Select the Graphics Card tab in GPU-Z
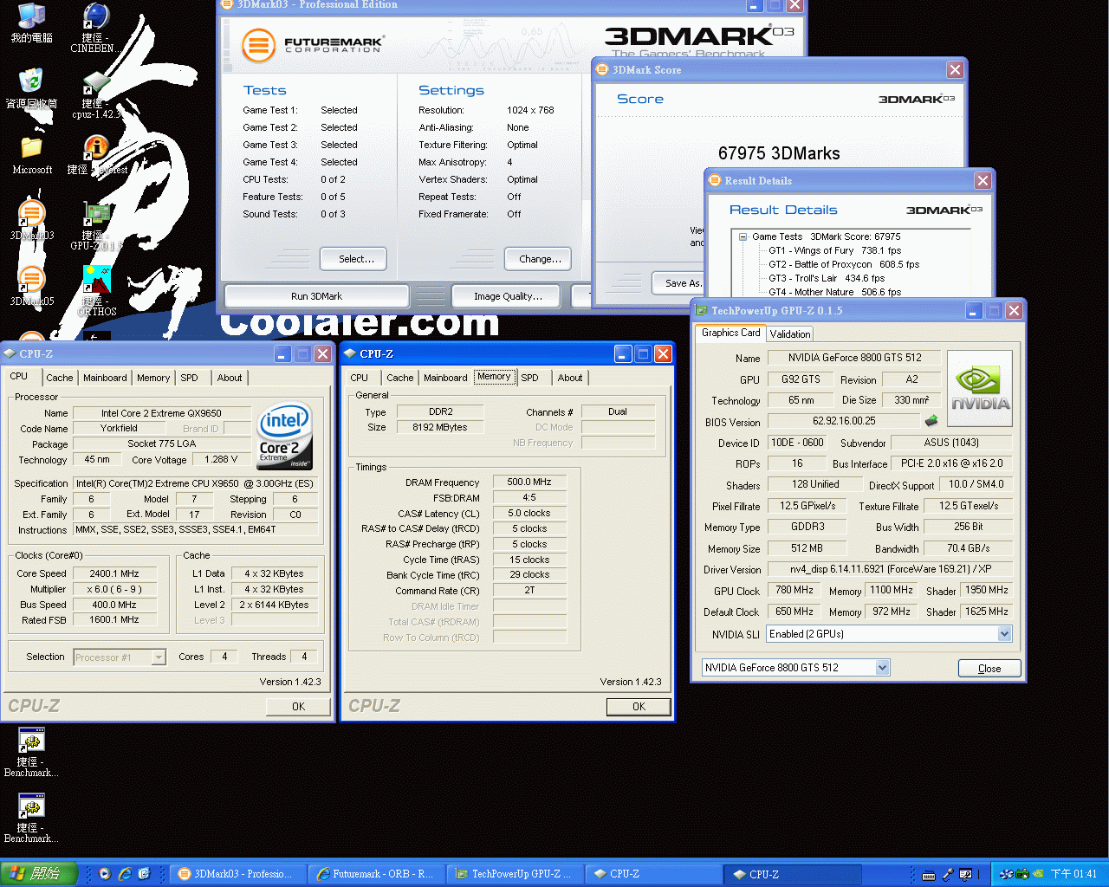The height and width of the screenshot is (887, 1109). pyautogui.click(x=730, y=333)
